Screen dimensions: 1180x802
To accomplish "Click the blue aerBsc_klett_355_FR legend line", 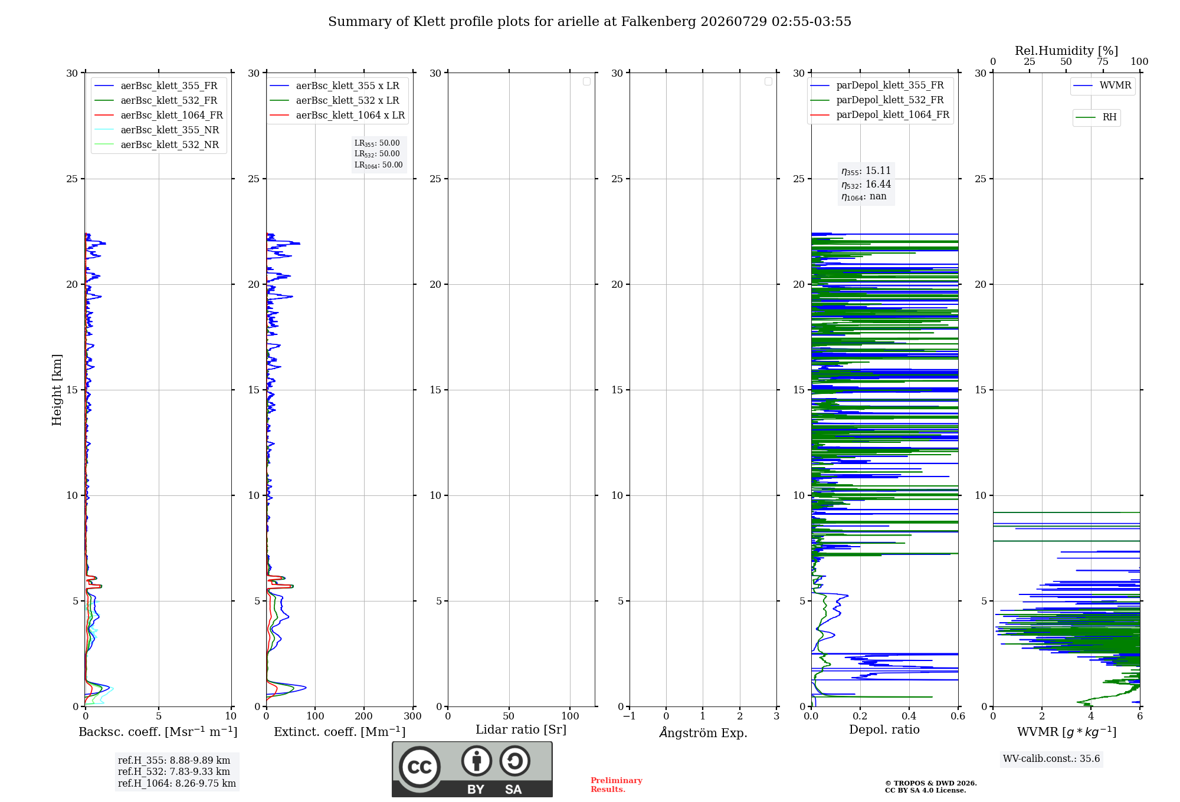I will tap(104, 86).
